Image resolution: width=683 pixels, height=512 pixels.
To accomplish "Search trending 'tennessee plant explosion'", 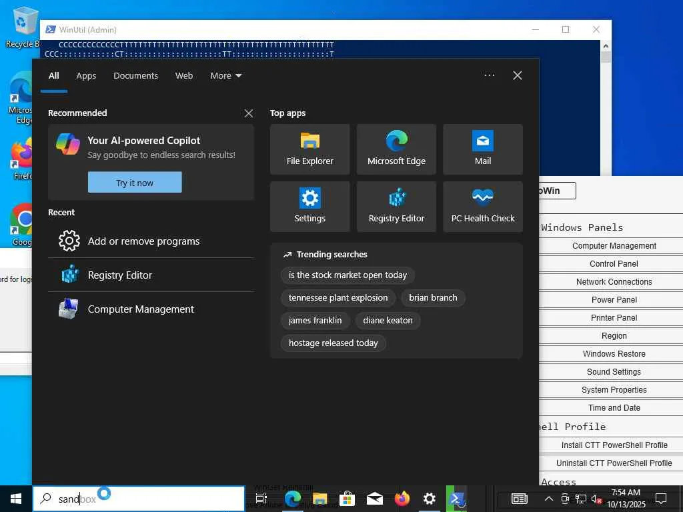I will pyautogui.click(x=338, y=298).
